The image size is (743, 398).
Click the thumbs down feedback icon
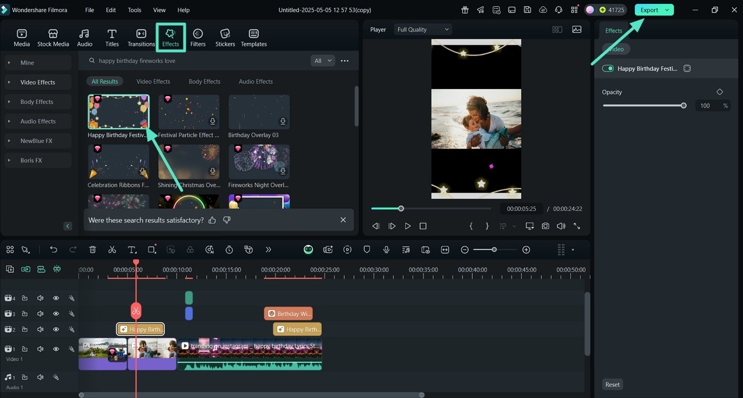(x=227, y=220)
